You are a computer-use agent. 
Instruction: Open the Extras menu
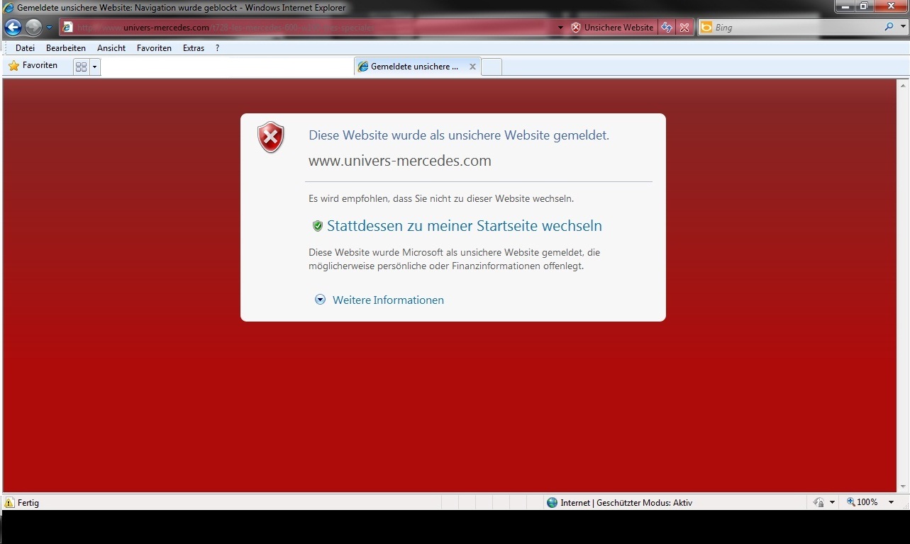coord(193,48)
